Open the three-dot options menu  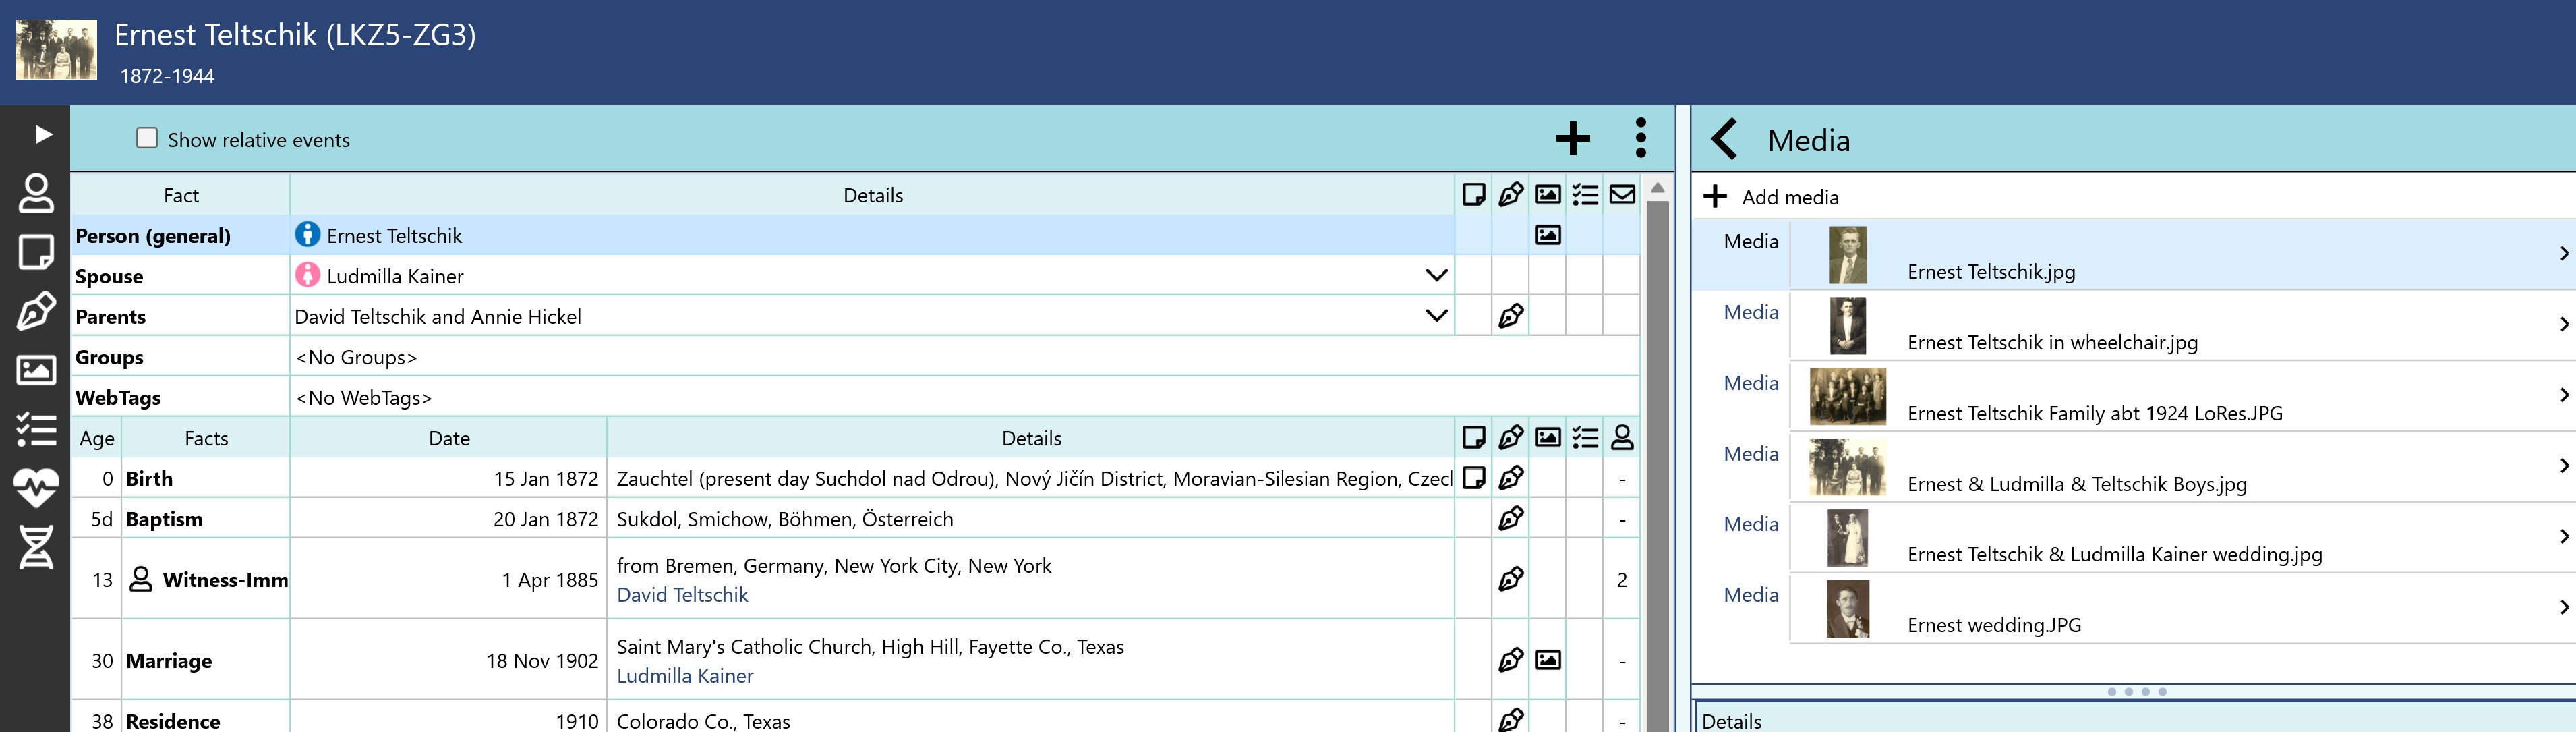(x=1640, y=139)
